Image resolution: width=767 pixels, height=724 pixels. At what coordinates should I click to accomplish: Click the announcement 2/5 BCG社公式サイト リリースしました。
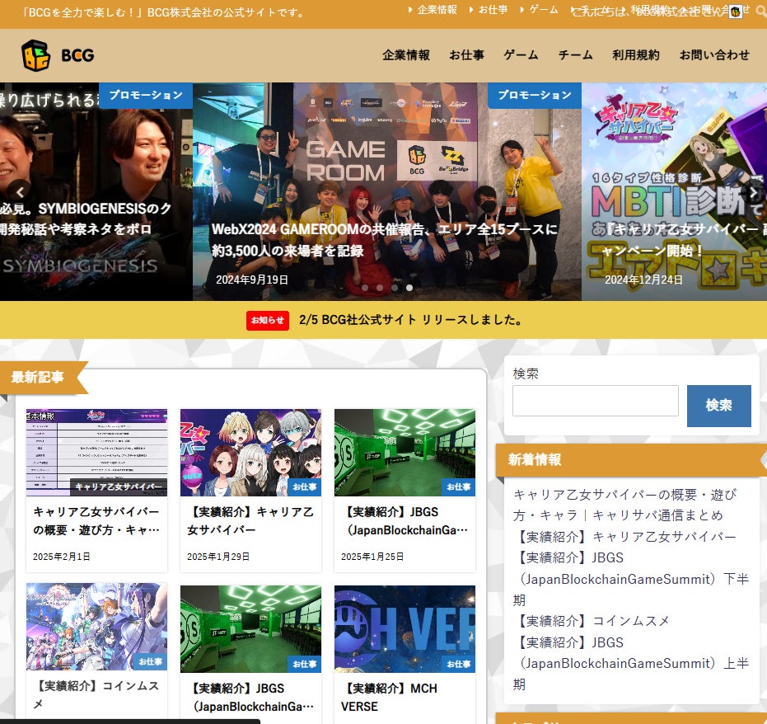point(410,320)
